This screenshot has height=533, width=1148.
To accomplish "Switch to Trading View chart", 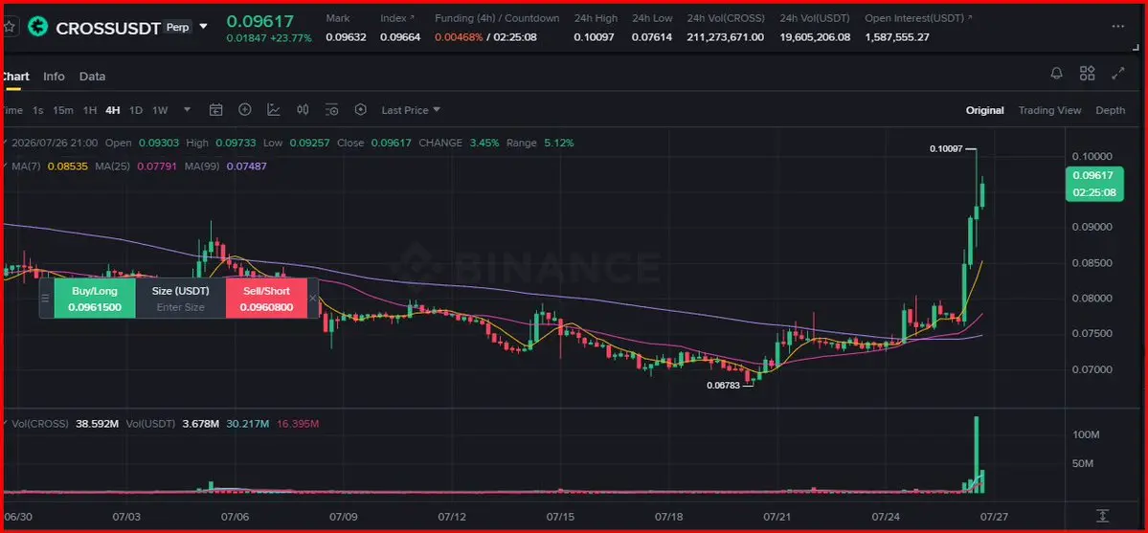I will 1050,110.
